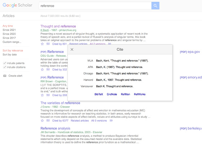
Task: Star the 'Cited by 302' result
Action: 42,69
